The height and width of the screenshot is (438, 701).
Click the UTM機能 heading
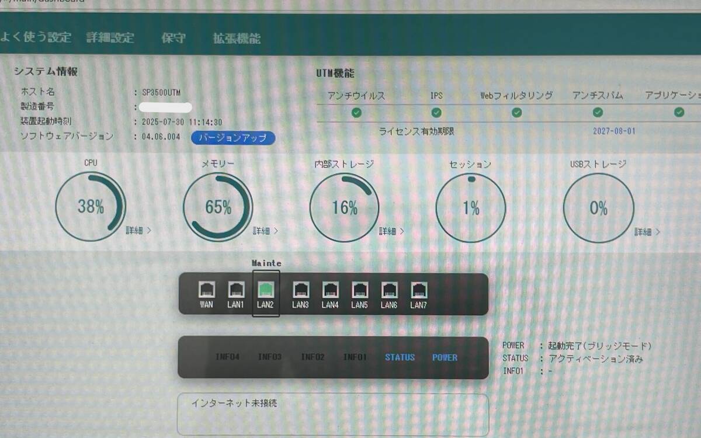click(335, 74)
